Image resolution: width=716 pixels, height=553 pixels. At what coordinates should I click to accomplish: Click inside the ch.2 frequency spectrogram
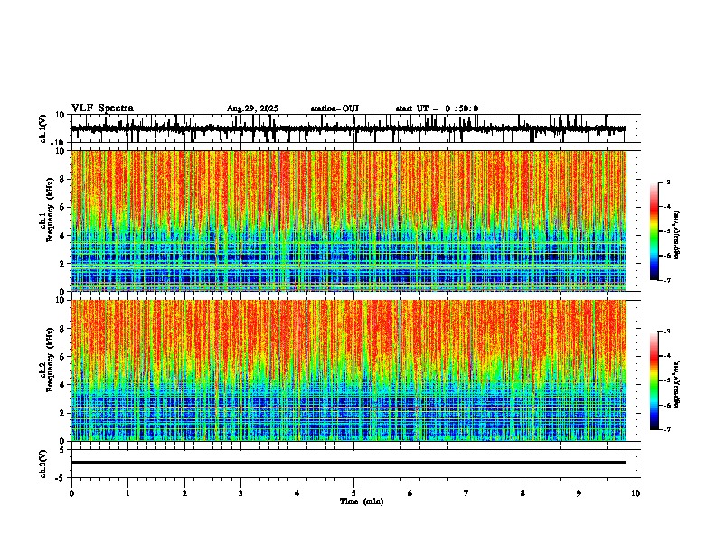pyautogui.click(x=349, y=370)
